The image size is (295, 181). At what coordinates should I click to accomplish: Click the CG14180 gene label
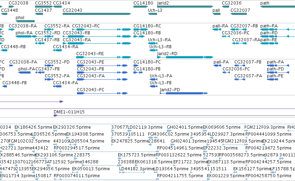pos(144,3)
